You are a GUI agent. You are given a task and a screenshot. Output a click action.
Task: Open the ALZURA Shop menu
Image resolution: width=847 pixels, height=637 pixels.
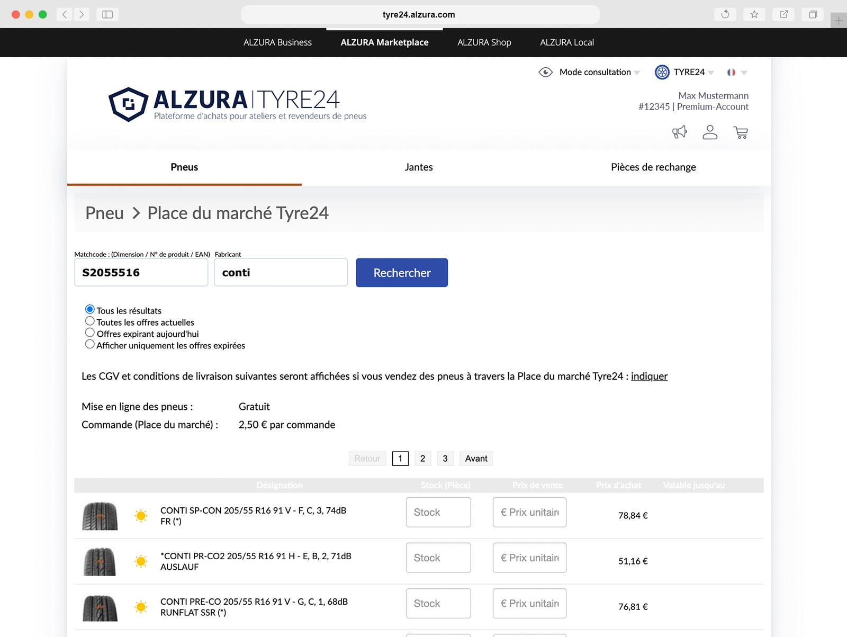484,42
